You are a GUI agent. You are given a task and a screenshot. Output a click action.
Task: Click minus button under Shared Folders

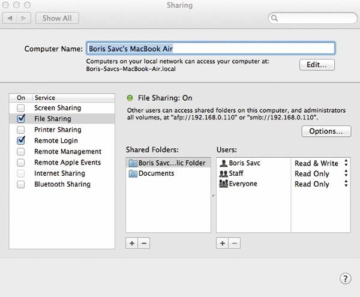tap(144, 243)
